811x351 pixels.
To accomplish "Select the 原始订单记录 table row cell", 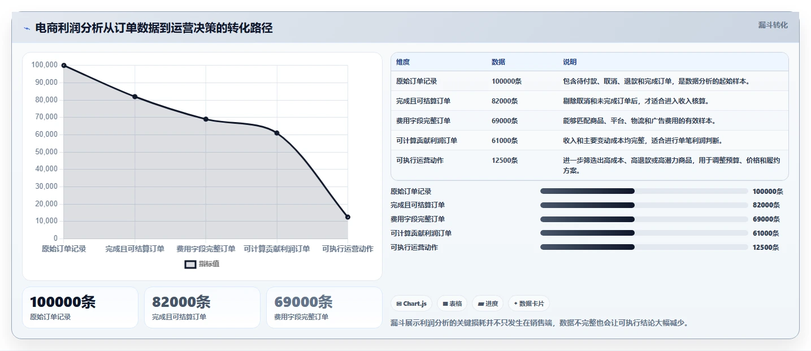I will coord(417,81).
